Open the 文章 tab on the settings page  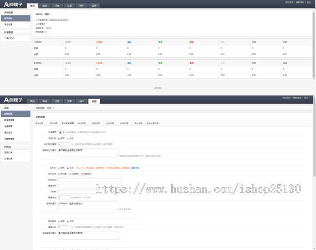point(69,101)
